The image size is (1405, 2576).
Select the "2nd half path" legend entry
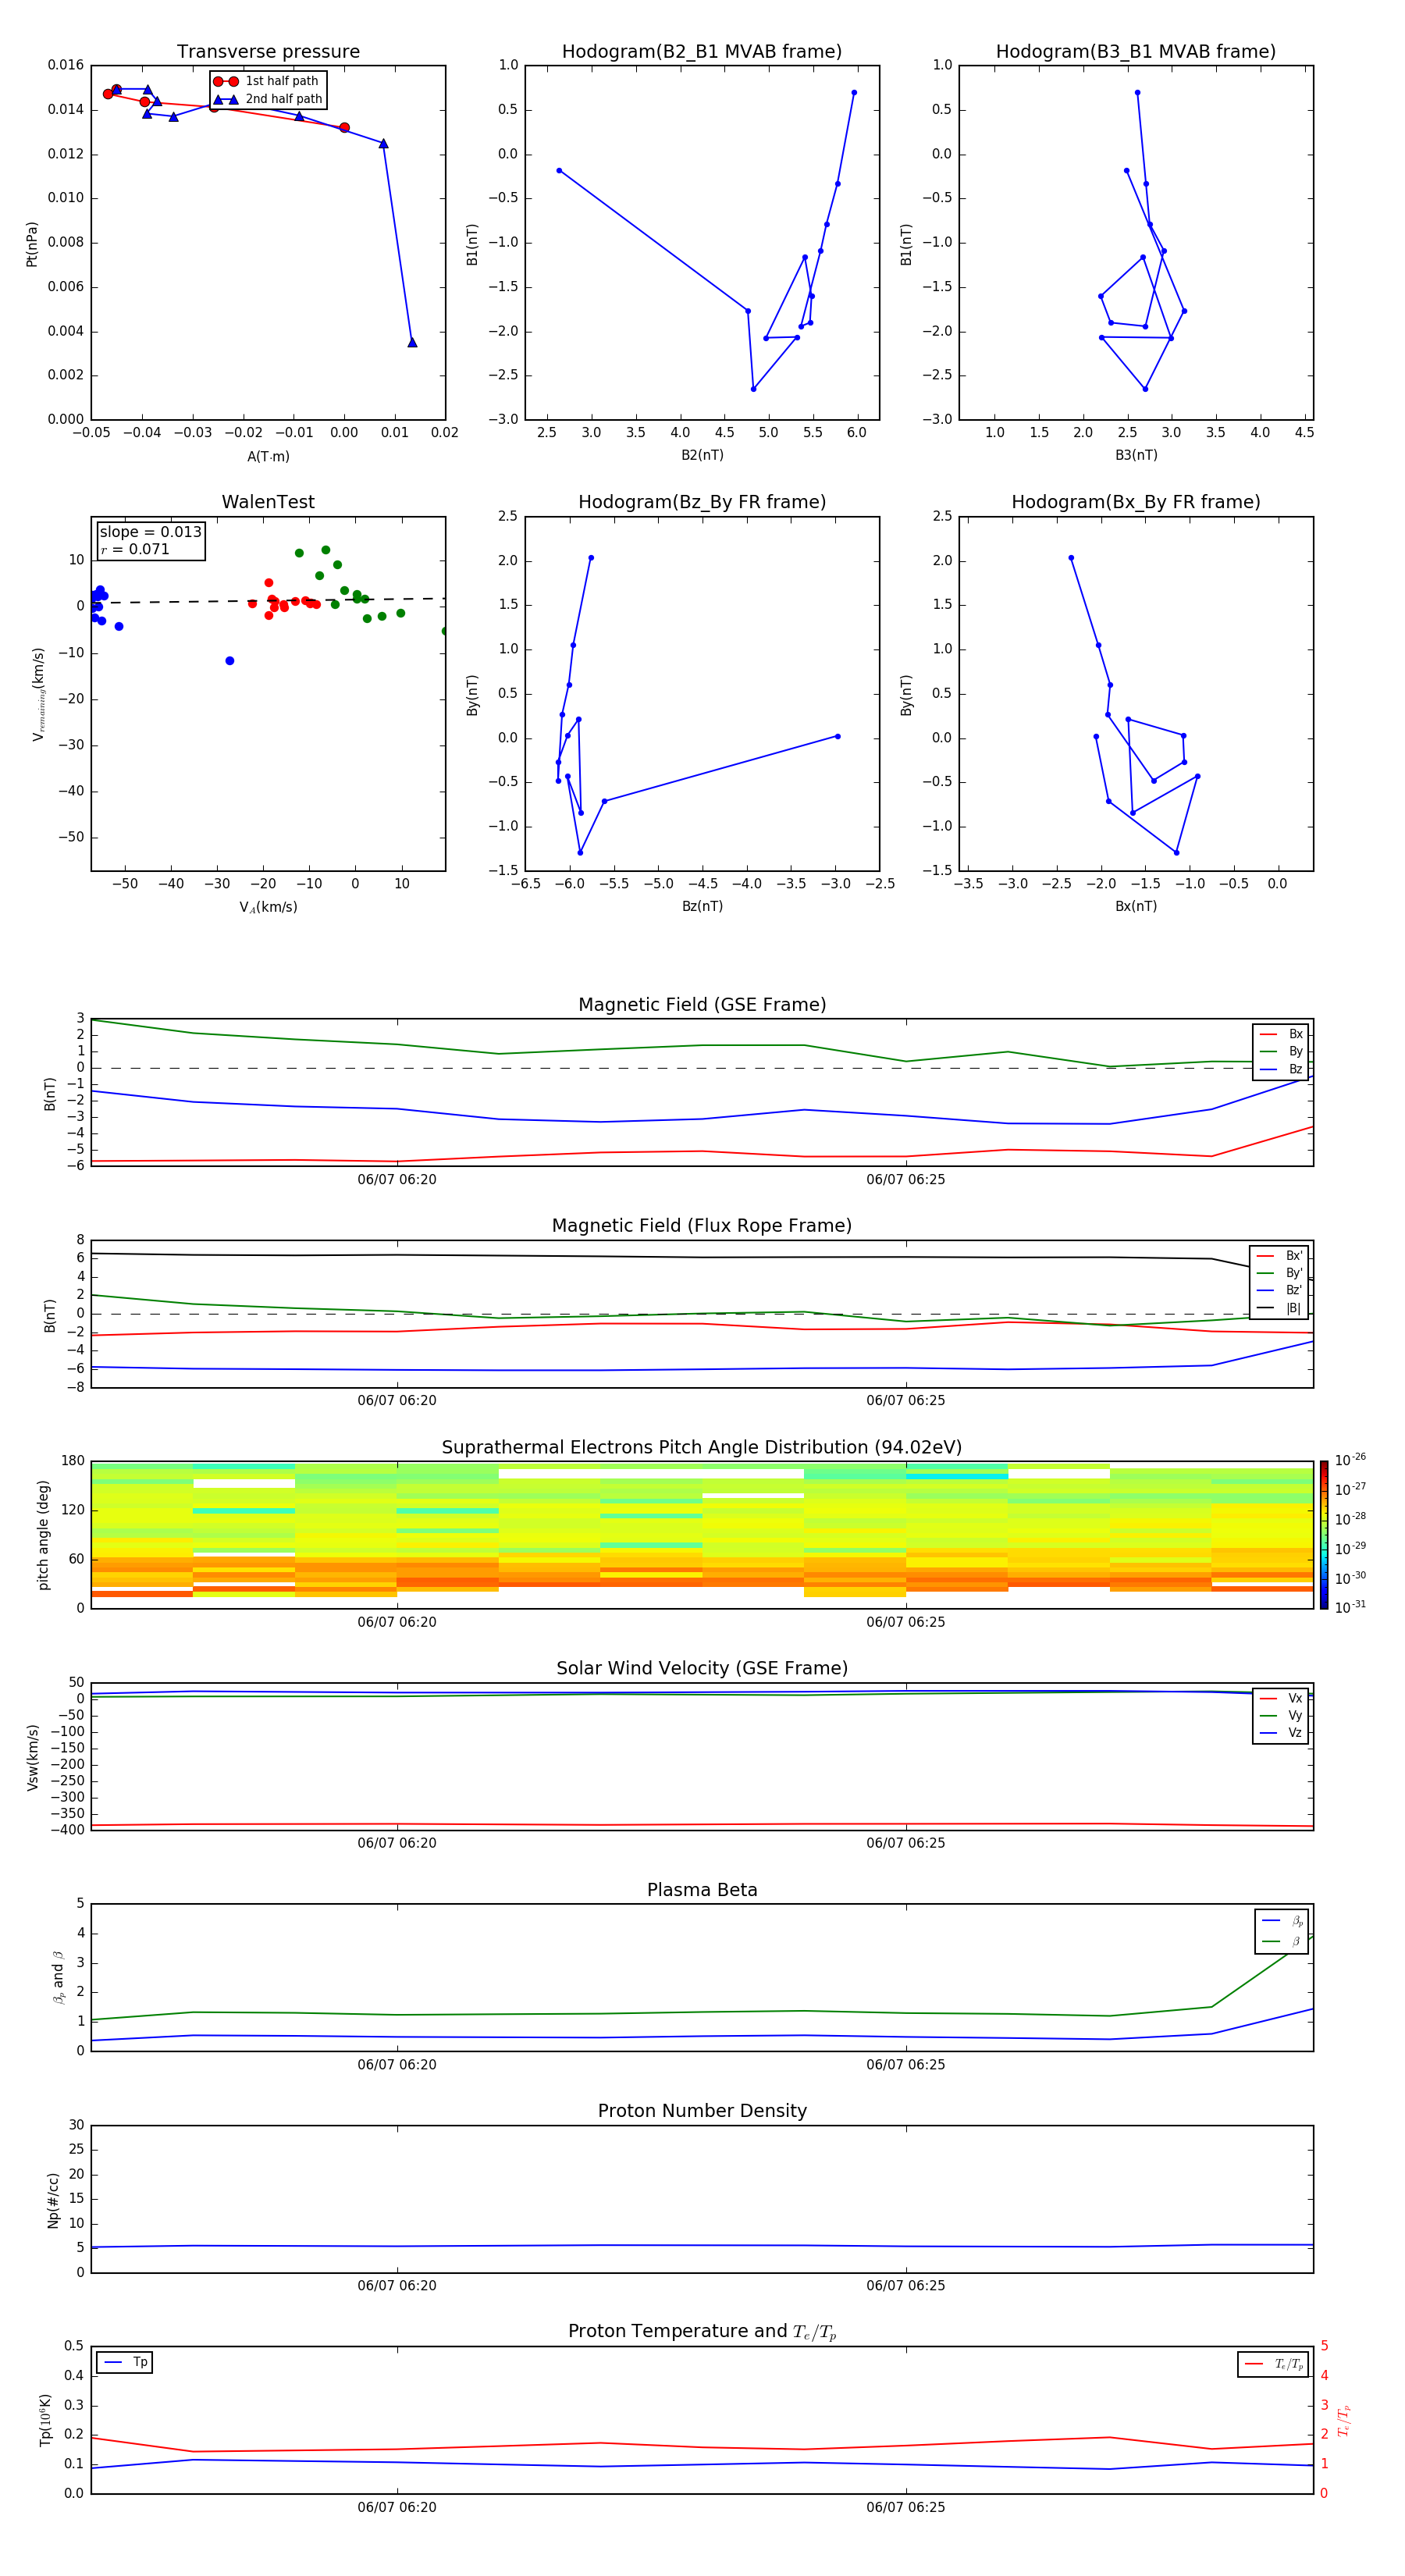tap(267, 99)
